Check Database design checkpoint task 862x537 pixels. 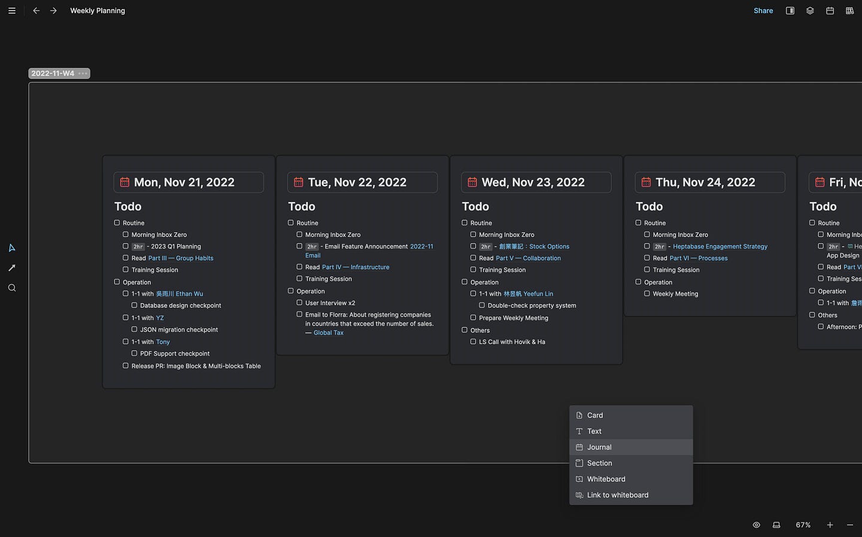tap(134, 305)
